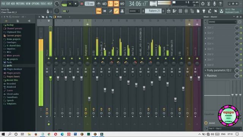The image size is (243, 137).
Task: Toggle typing keyboard to piano icon
Action: (x=99, y=11)
